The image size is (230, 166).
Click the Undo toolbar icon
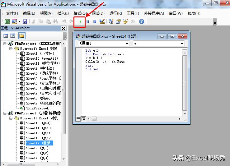pyautogui.click(x=64, y=21)
